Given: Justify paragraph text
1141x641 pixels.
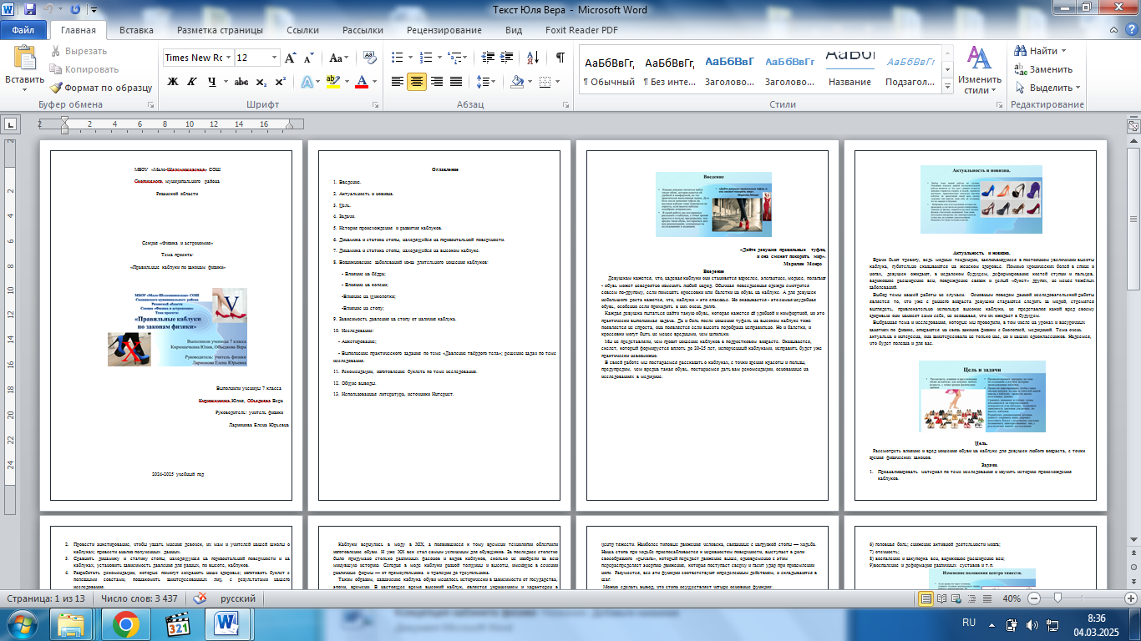Looking at the screenshot, I should pyautogui.click(x=455, y=82).
